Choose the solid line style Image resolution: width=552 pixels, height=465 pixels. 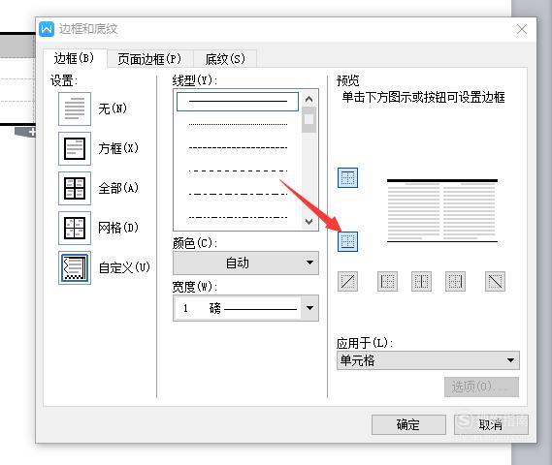click(x=238, y=101)
